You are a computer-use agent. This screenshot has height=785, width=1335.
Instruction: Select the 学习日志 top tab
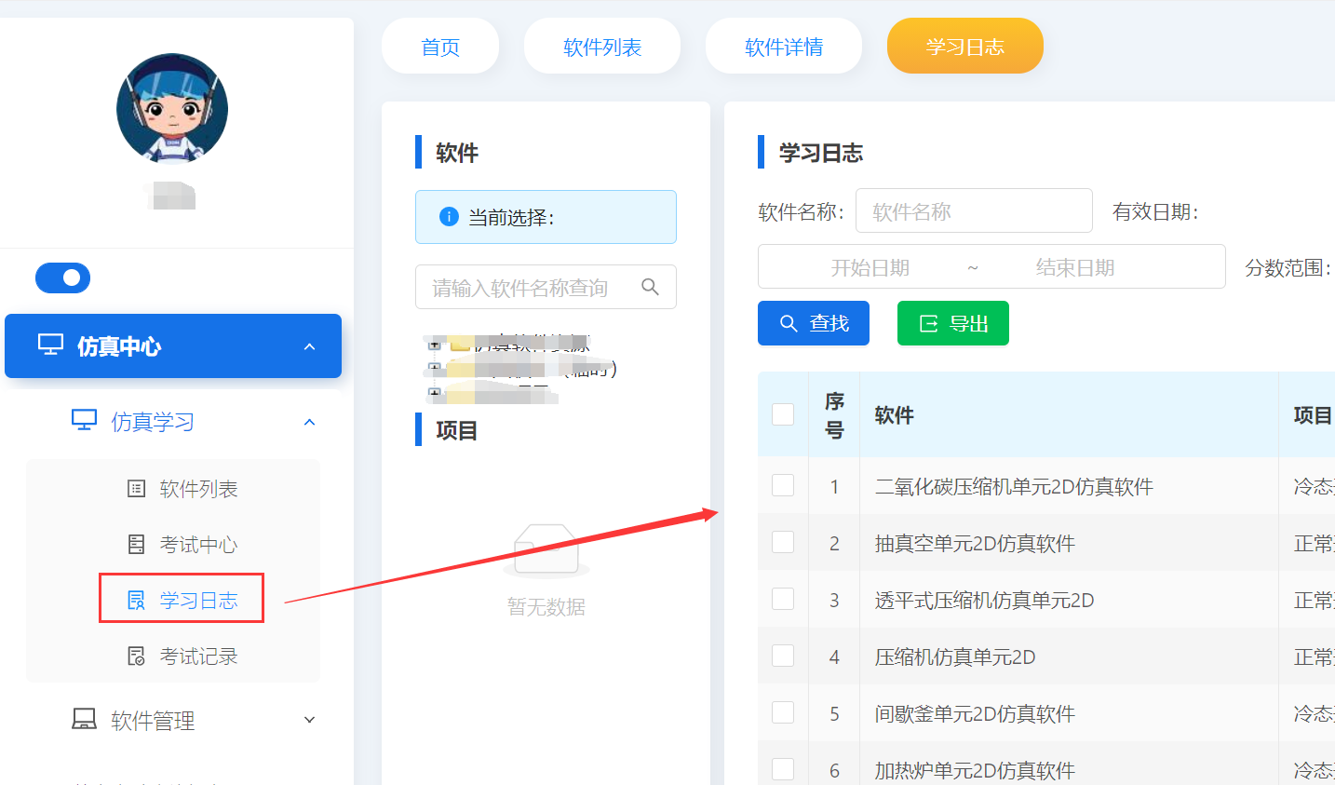coord(965,47)
